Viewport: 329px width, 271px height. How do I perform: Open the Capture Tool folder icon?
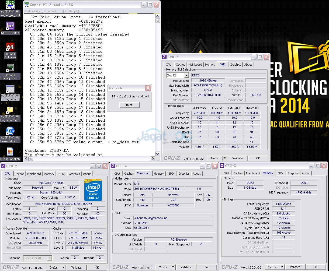pyautogui.click(x=10, y=110)
